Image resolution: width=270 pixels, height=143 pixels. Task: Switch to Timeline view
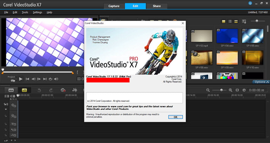(x=24, y=90)
